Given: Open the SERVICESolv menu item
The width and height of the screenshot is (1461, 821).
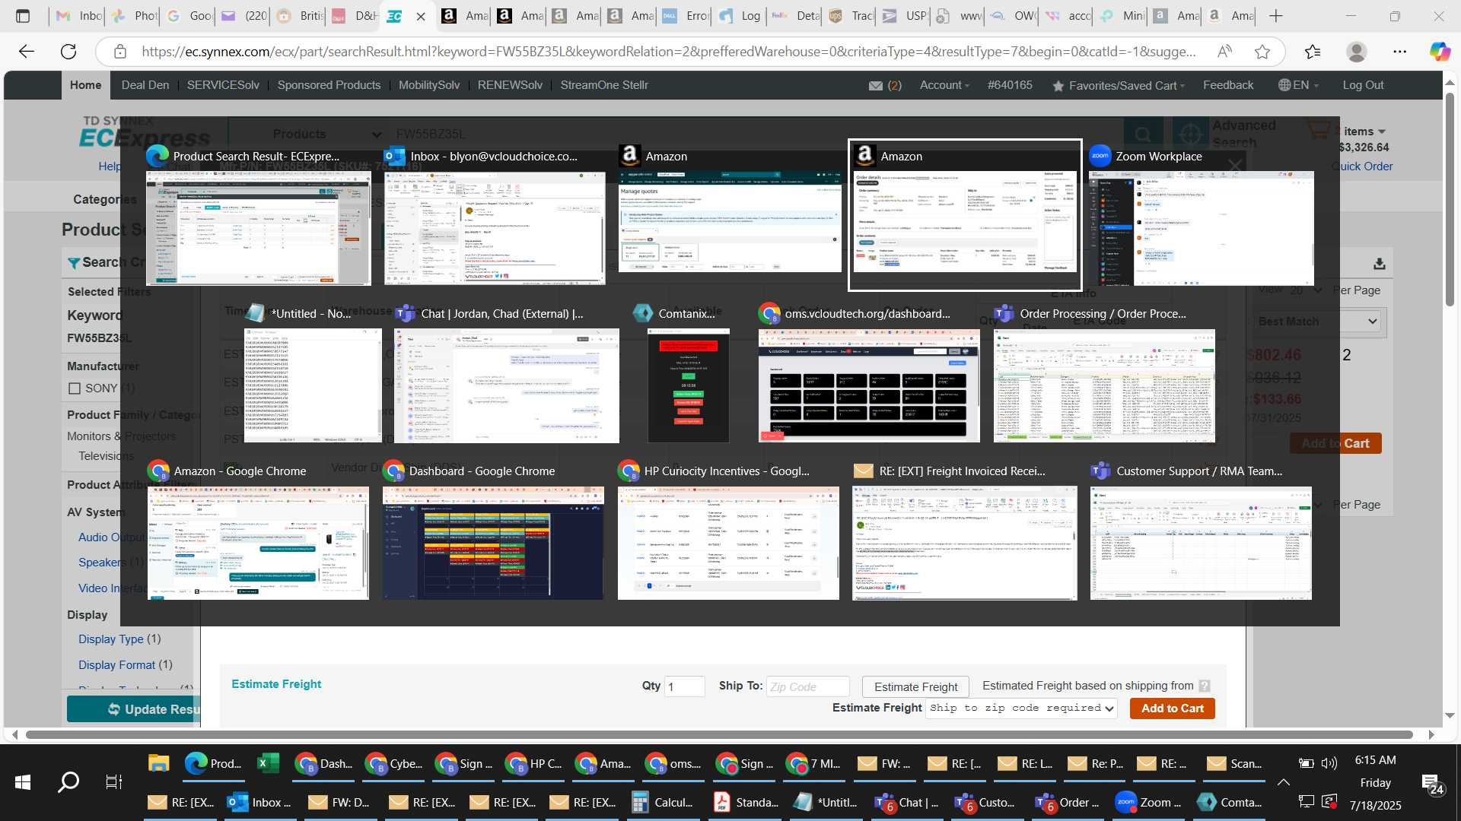Looking at the screenshot, I should tap(223, 85).
